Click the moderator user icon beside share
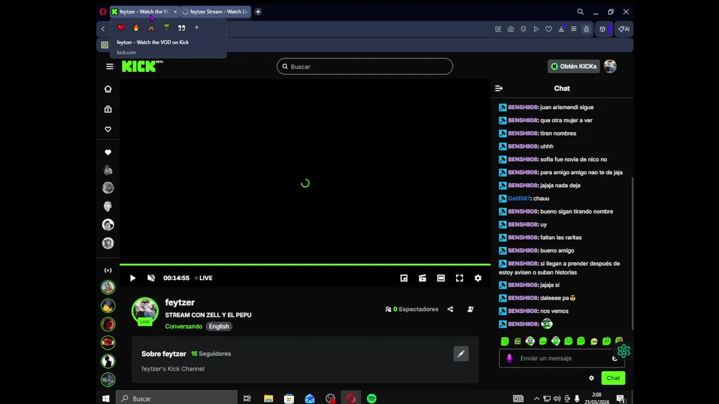719x404 pixels. point(471,309)
